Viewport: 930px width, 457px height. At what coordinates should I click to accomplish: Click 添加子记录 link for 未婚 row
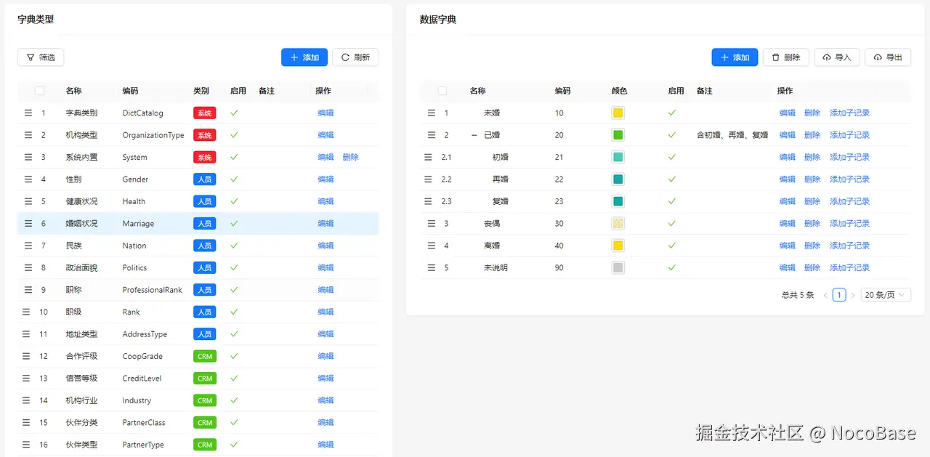click(849, 113)
